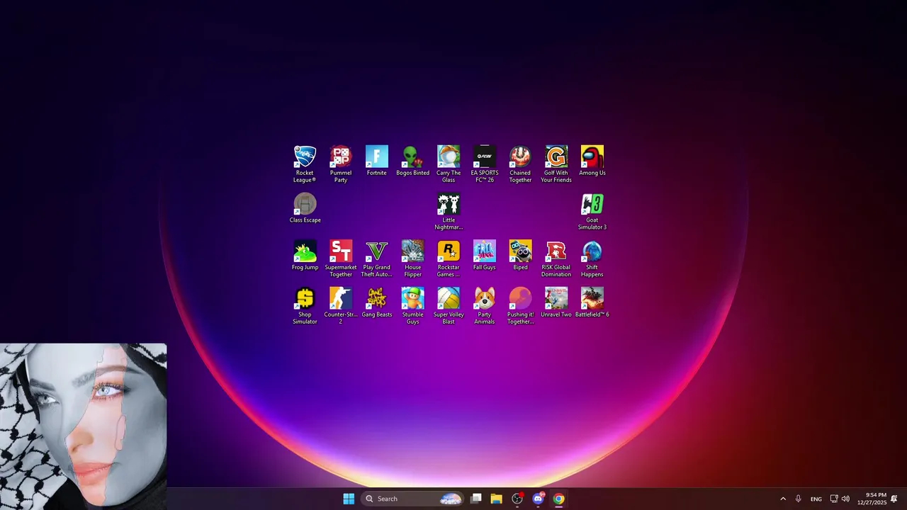Viewport: 907px width, 510px height.
Task: Click the Stumble Guys desktop icon
Action: pos(412,306)
